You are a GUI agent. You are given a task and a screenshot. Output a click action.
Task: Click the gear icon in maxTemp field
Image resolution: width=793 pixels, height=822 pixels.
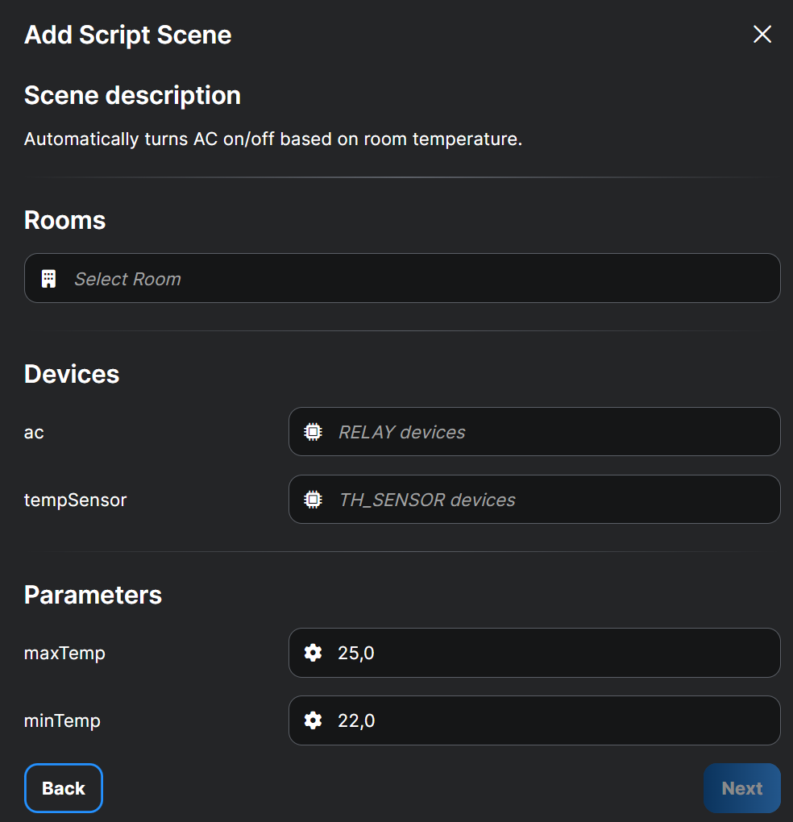click(x=313, y=653)
